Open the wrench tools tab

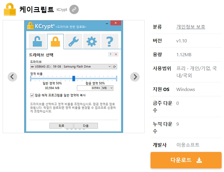pyautogui.click(x=73, y=42)
